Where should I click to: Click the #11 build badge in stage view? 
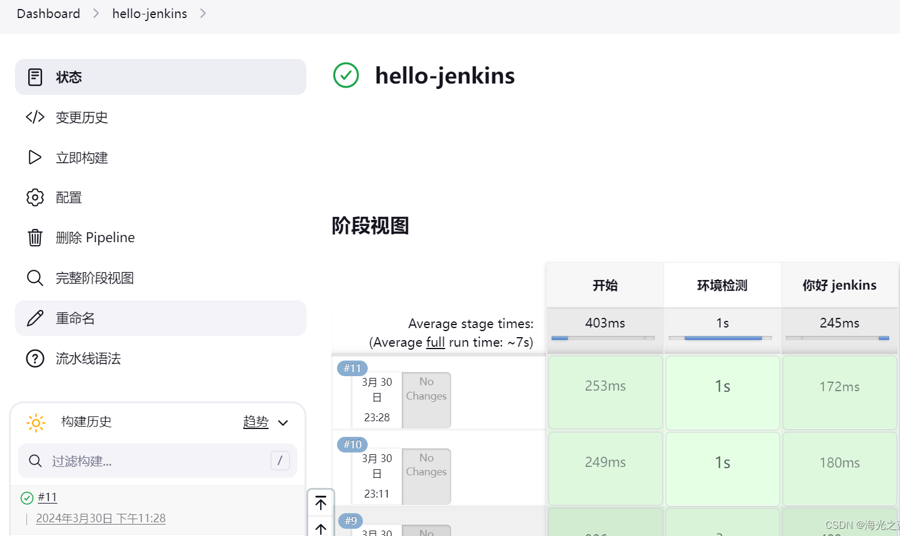(x=352, y=368)
